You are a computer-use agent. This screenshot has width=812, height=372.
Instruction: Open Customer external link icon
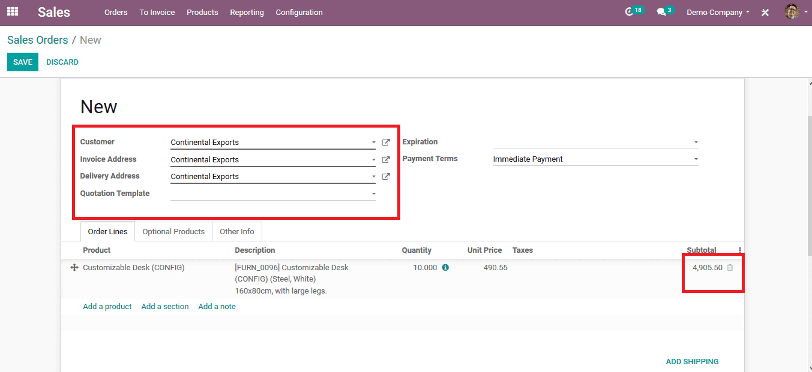point(386,143)
